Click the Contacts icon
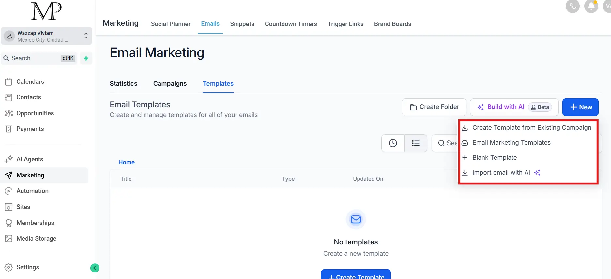The image size is (611, 279). tap(8, 97)
